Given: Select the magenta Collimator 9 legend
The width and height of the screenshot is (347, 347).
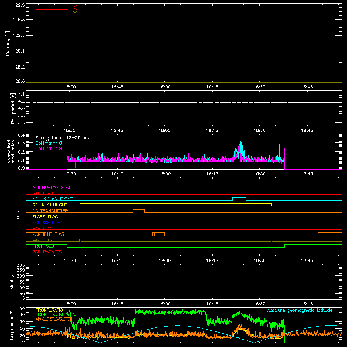Looking at the screenshot, I should [x=49, y=148].
